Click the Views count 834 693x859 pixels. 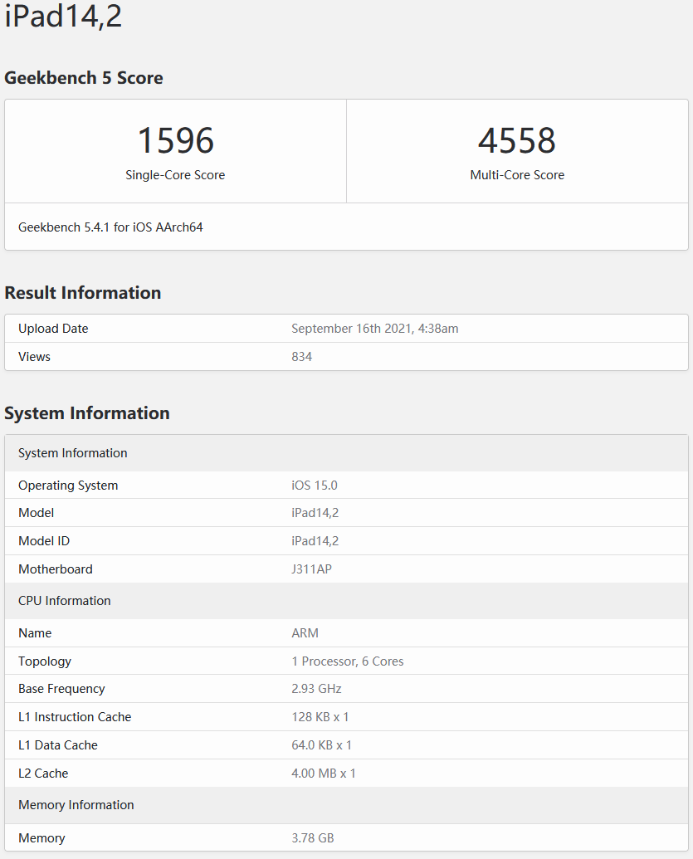point(301,357)
